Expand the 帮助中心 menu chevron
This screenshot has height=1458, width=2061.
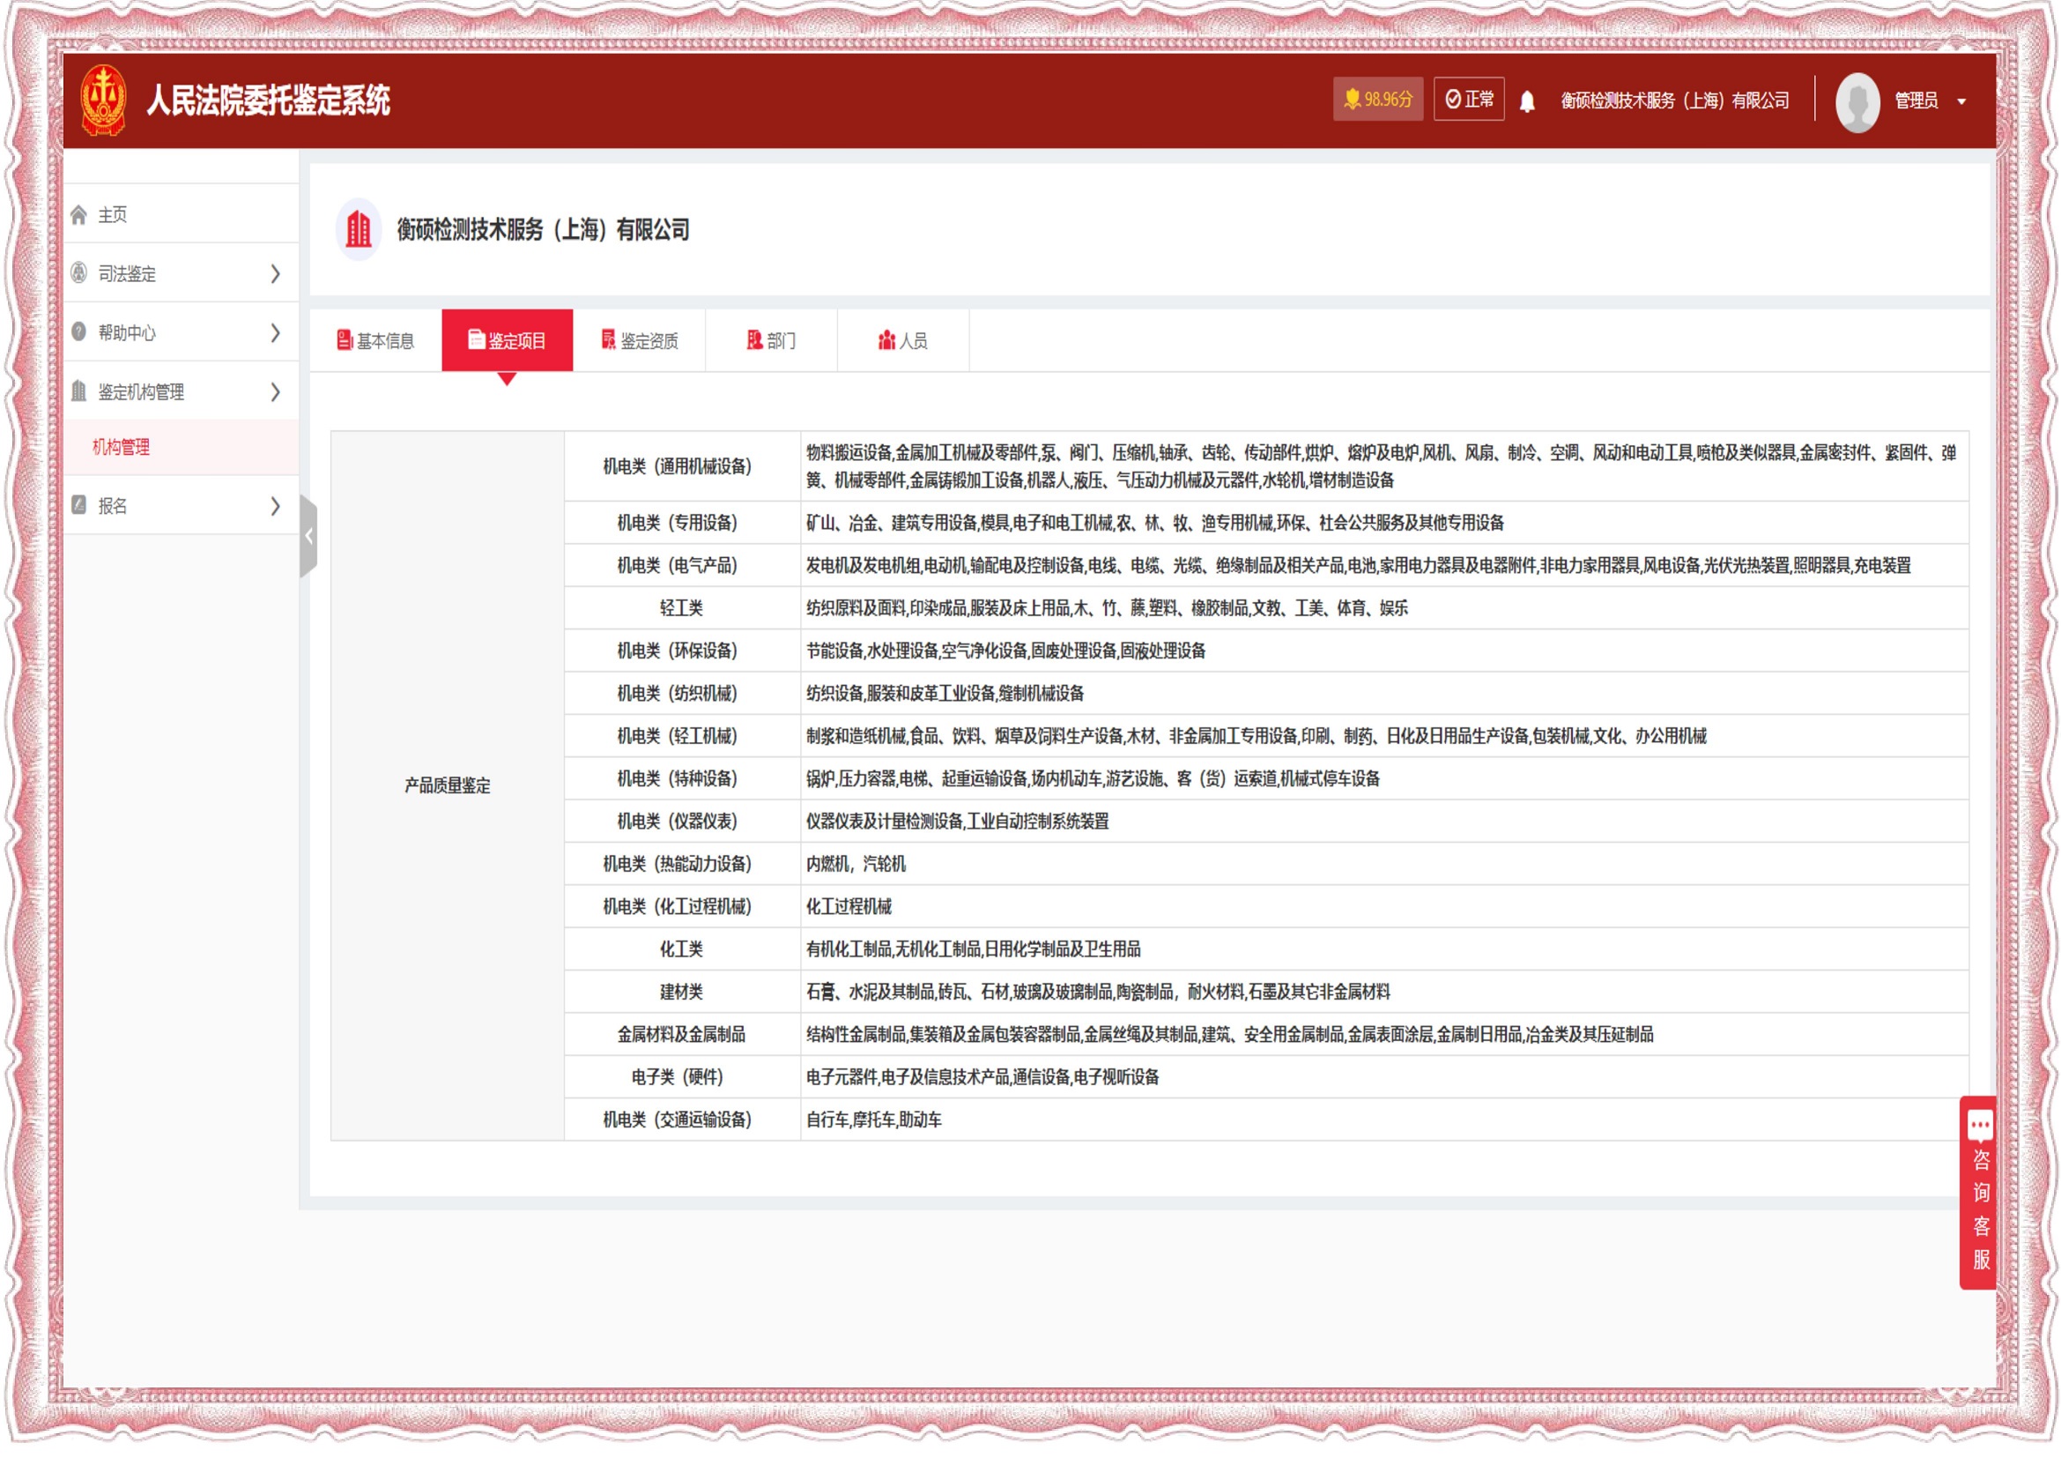[x=276, y=333]
